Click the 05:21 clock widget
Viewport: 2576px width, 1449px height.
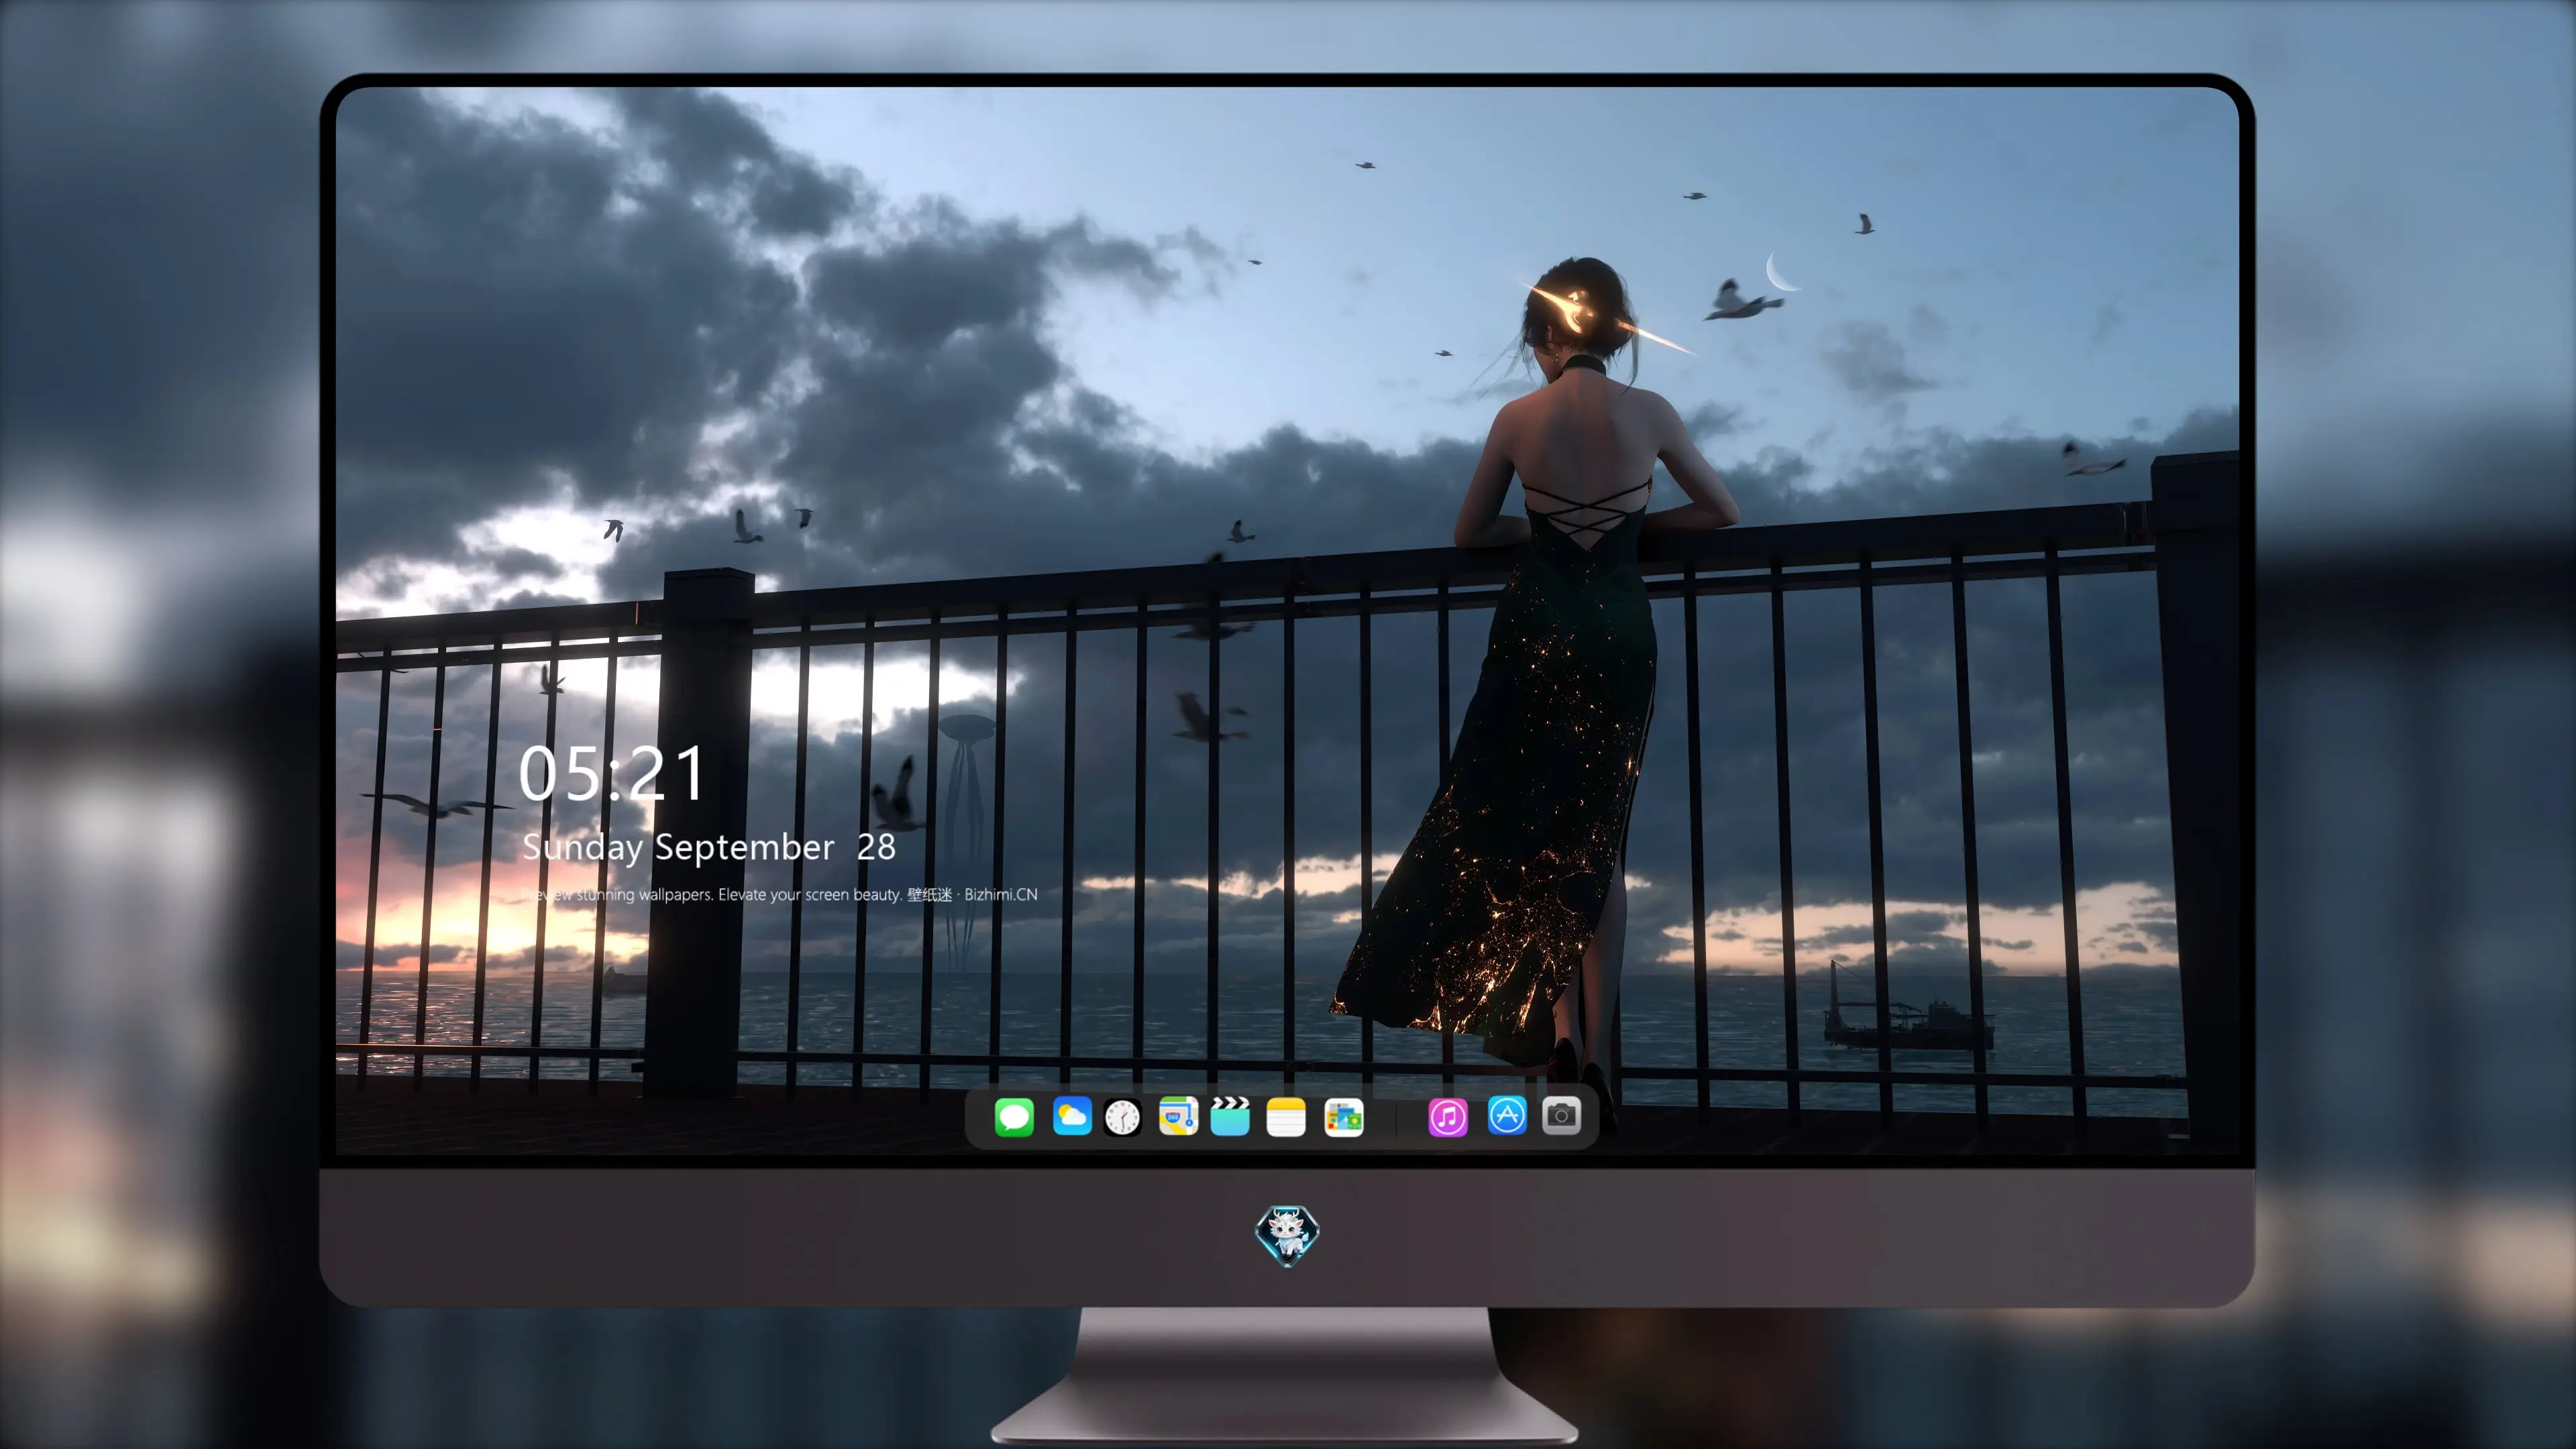[612, 773]
